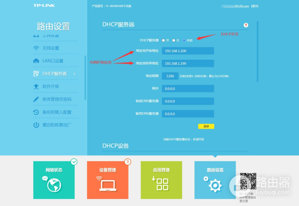Image resolution: width=299 pixels, height=206 pixels.
Task: Click the pencil icon for 修改管理员密码
Action: (x=36, y=99)
